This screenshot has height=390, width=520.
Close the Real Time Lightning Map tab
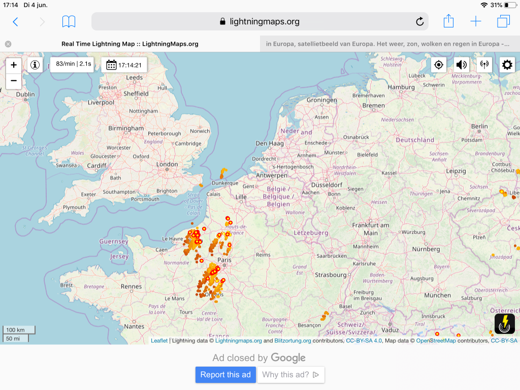8,44
